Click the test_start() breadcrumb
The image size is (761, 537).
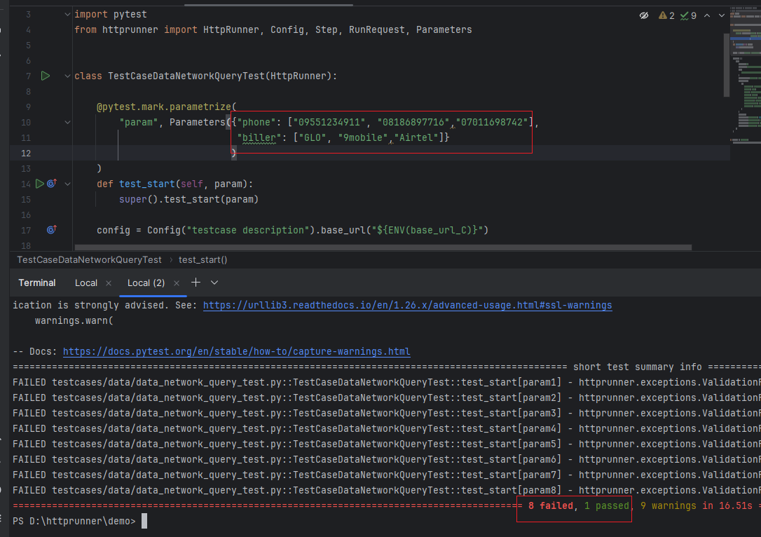[203, 259]
